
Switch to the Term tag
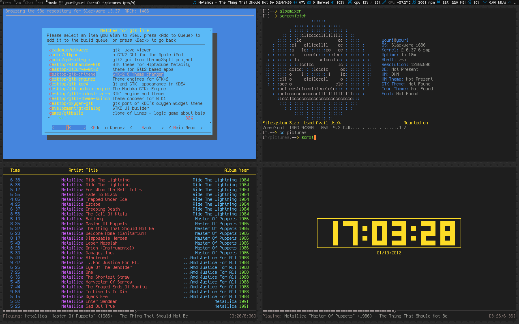(6, 2)
